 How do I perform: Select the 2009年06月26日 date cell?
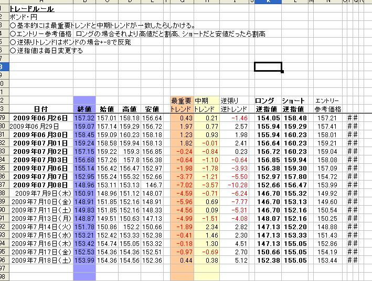[x=40, y=118]
